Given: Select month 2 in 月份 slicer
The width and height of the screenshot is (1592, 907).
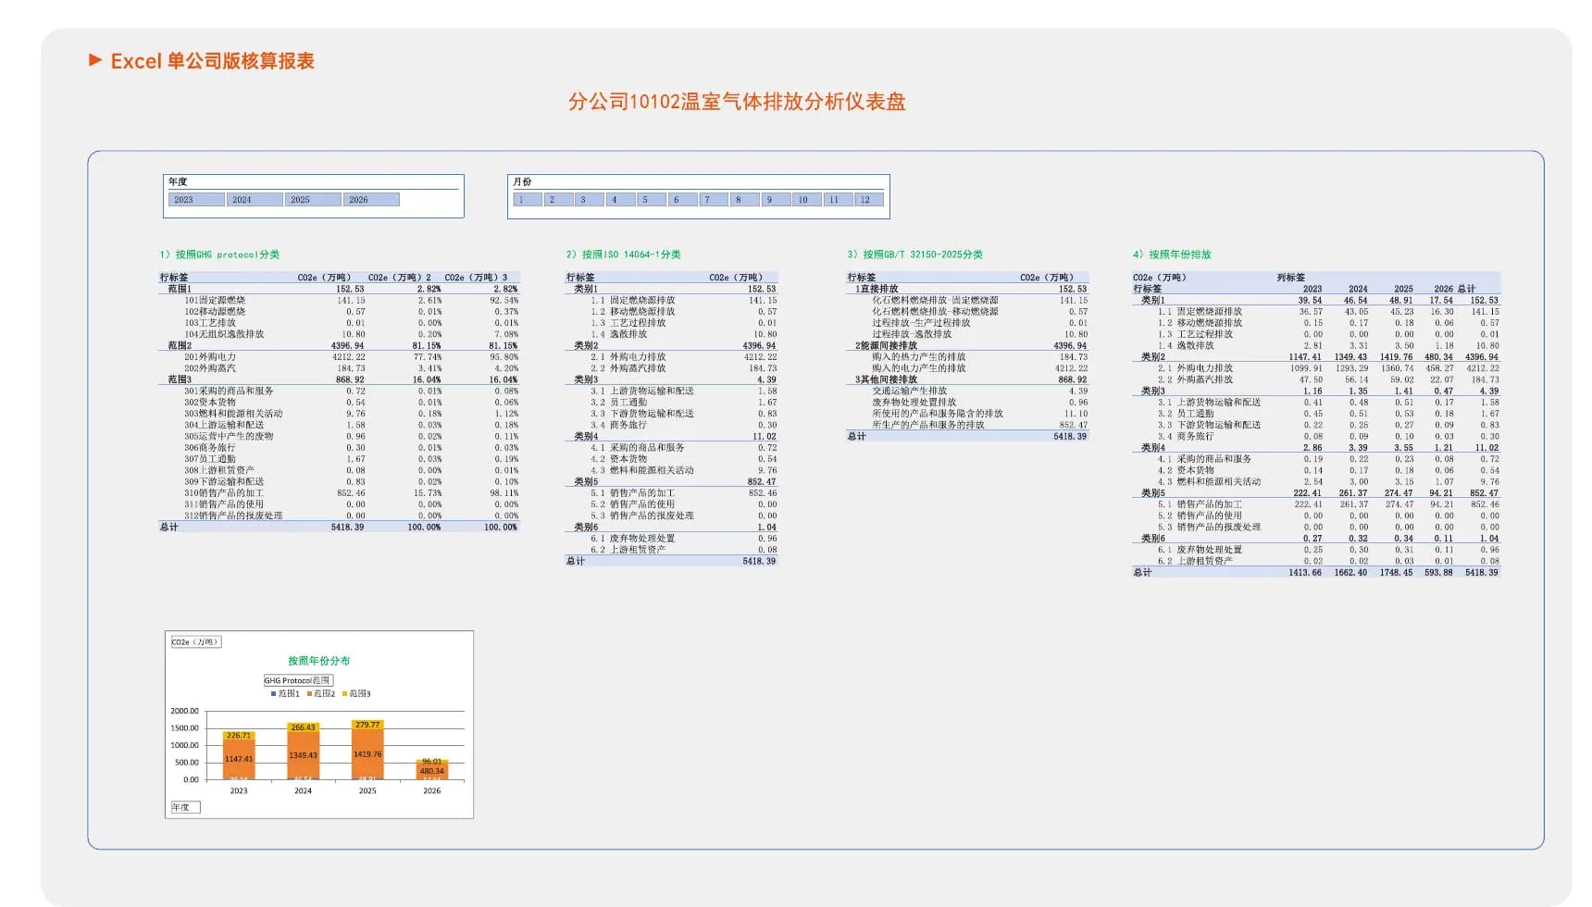Looking at the screenshot, I should (559, 200).
